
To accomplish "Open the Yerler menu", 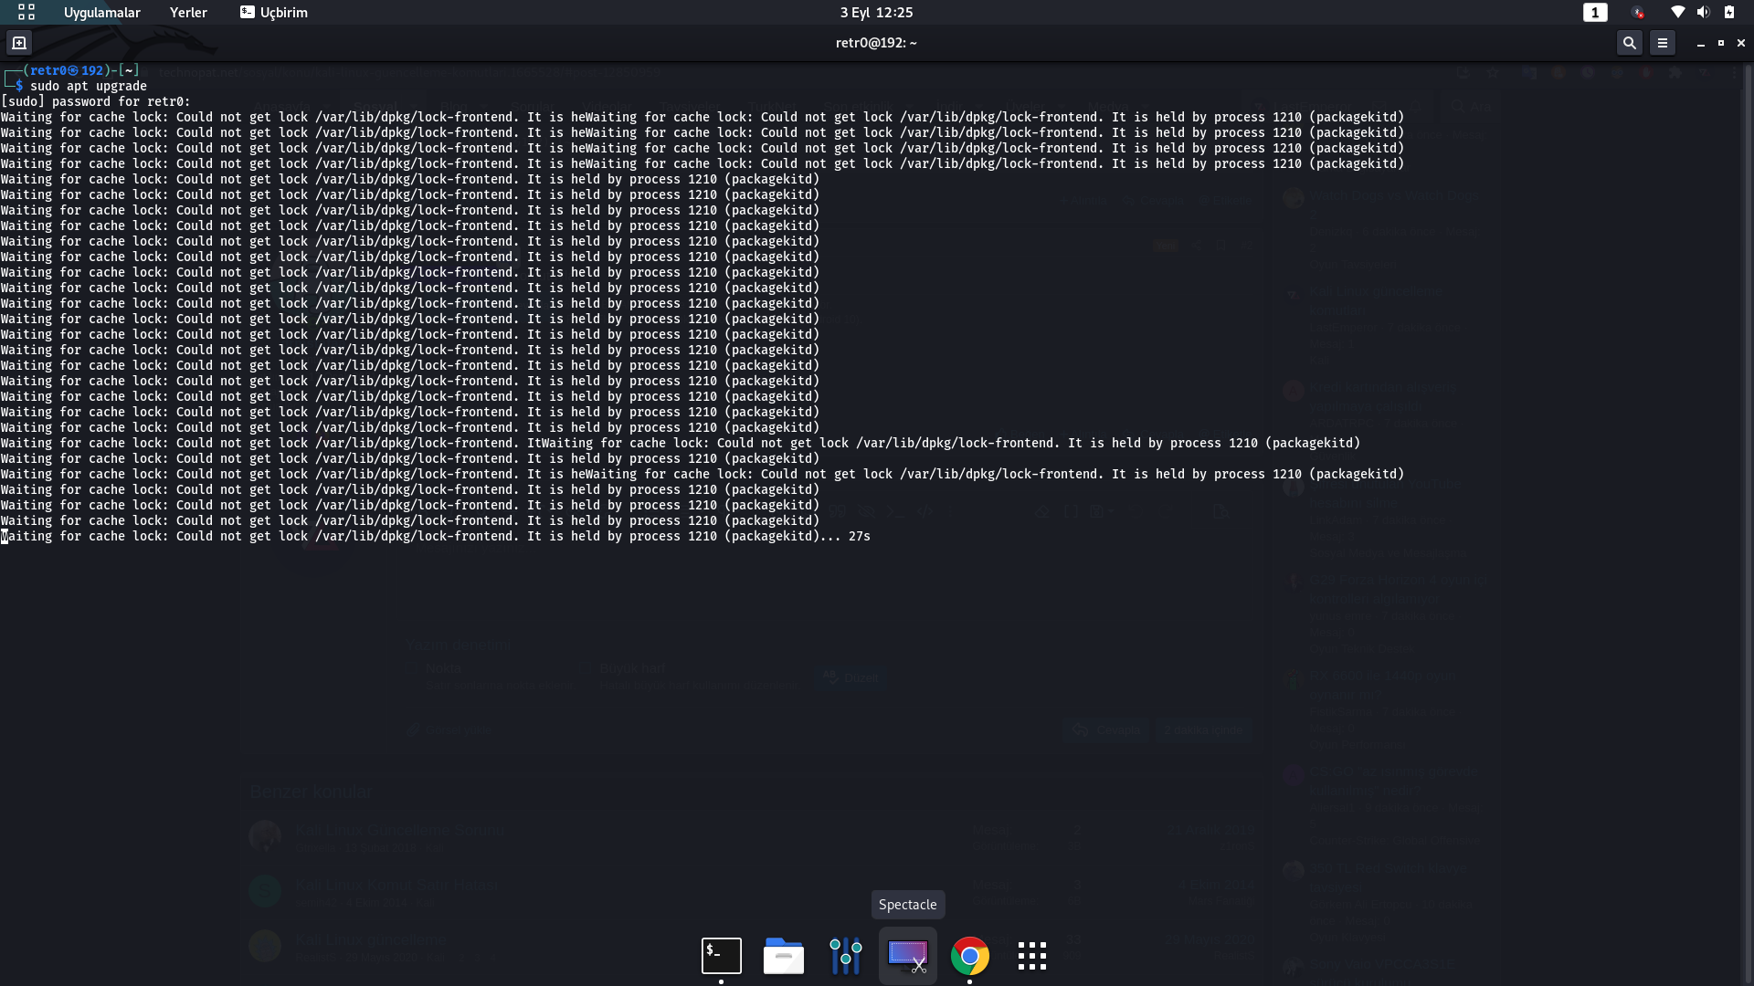I will point(188,13).
